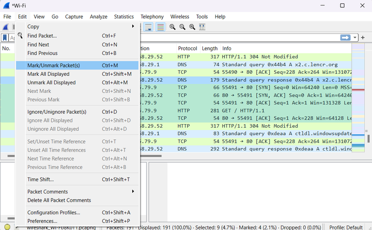This screenshot has height=230, width=372.
Task: Click the zoom in magnifier icon
Action: [x=172, y=27]
